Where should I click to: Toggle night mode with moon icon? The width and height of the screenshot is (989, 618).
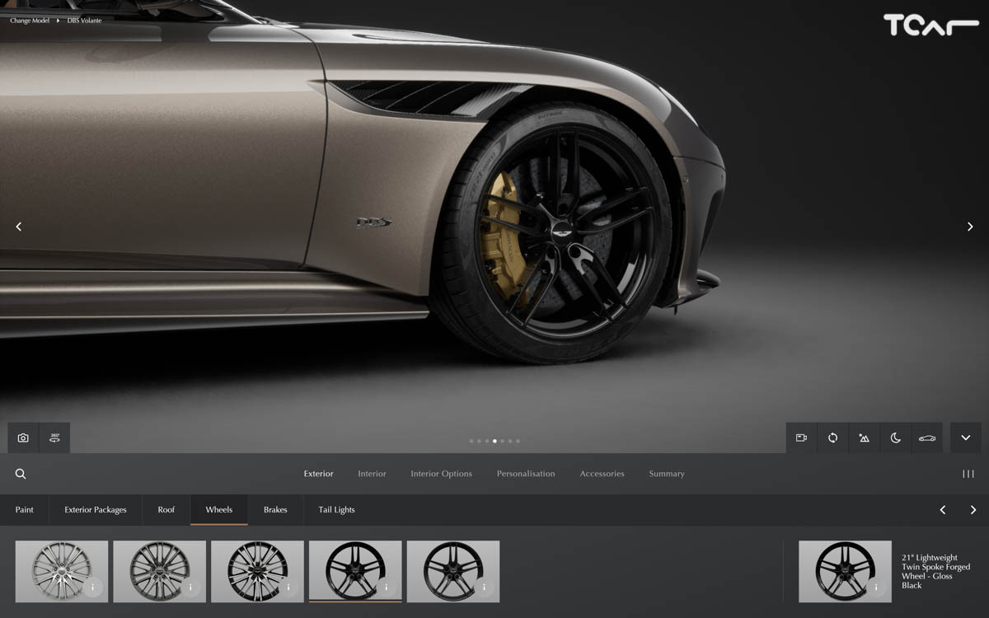pos(895,438)
